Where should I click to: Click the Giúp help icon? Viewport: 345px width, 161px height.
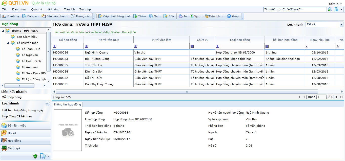click(229, 16)
